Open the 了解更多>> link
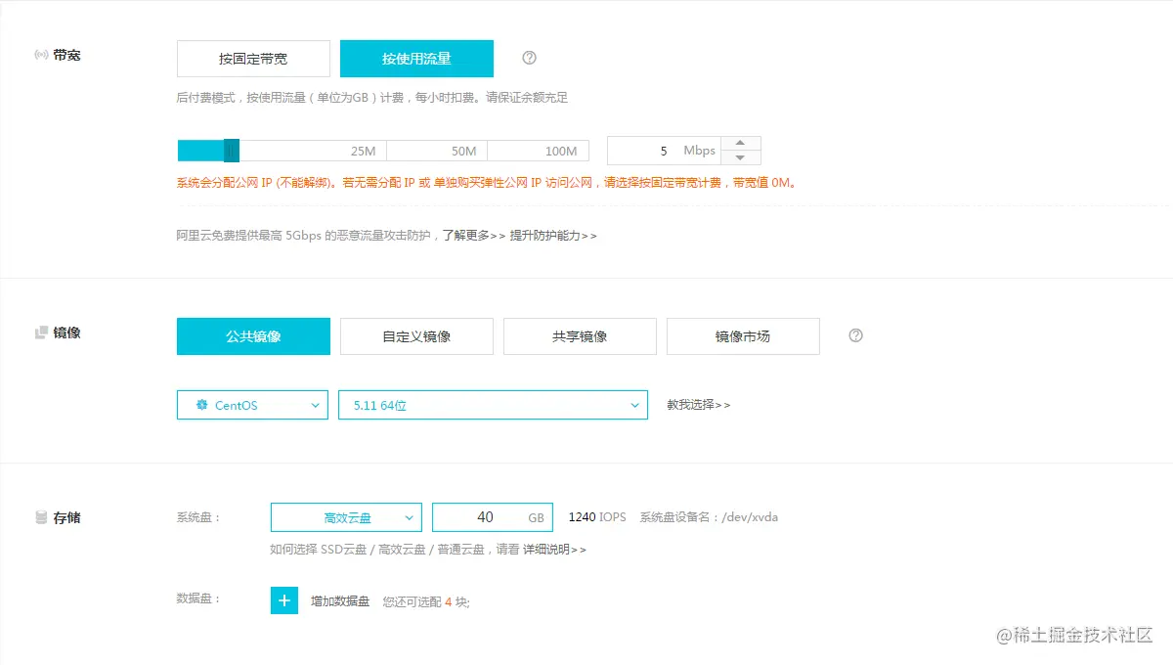Image resolution: width=1173 pixels, height=665 pixels. click(x=473, y=236)
